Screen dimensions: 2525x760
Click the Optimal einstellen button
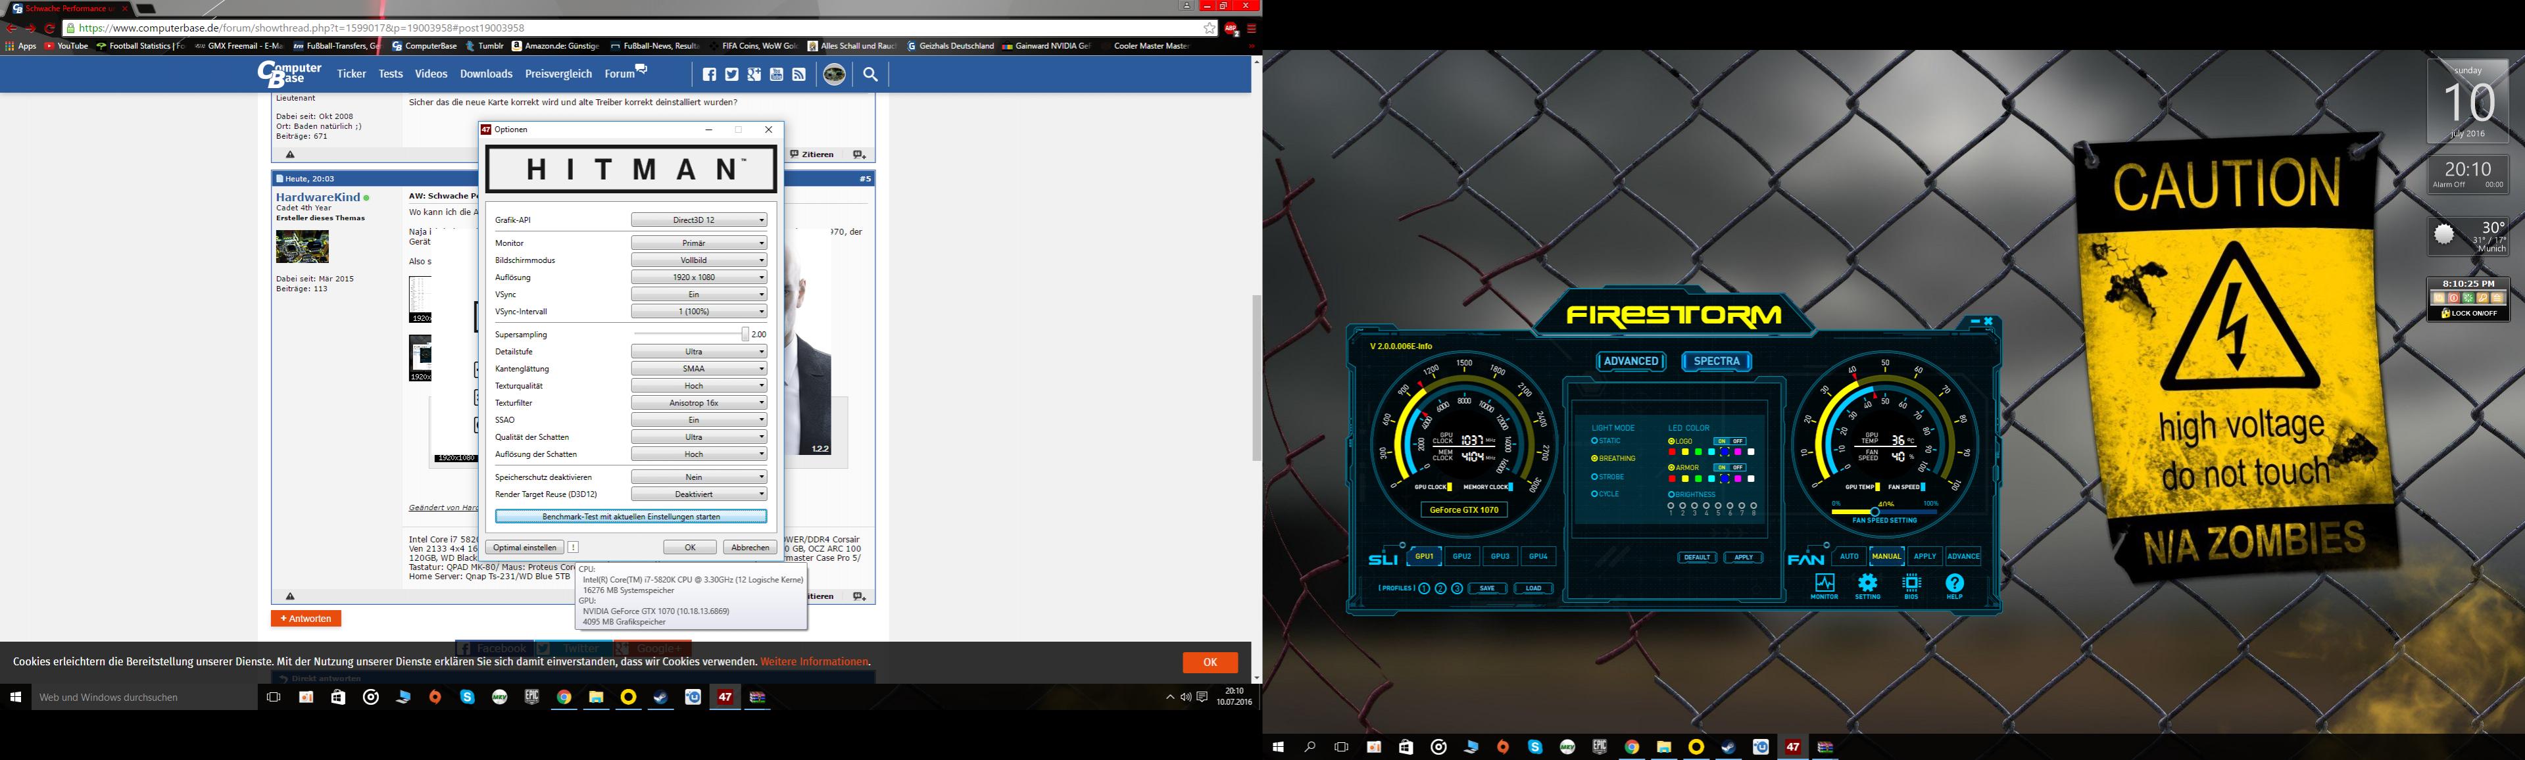click(x=524, y=548)
